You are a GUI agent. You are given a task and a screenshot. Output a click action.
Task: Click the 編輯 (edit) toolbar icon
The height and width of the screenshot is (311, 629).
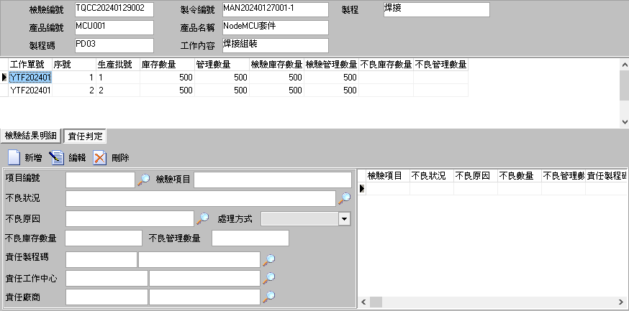pyautogui.click(x=57, y=158)
